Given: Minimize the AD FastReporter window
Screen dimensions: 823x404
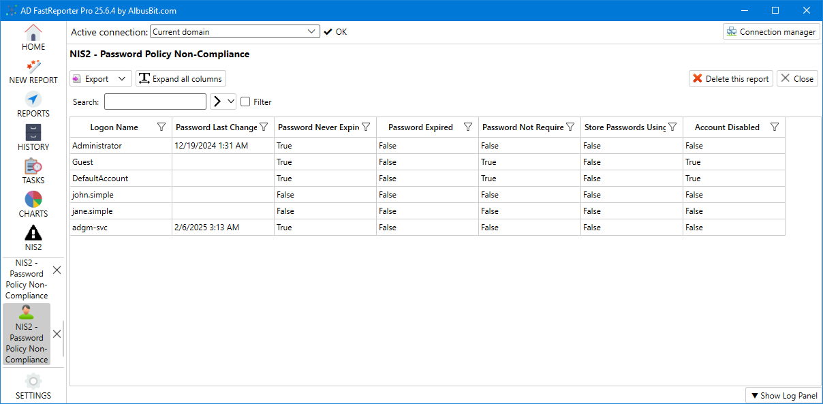Looking at the screenshot, I should (744, 10).
